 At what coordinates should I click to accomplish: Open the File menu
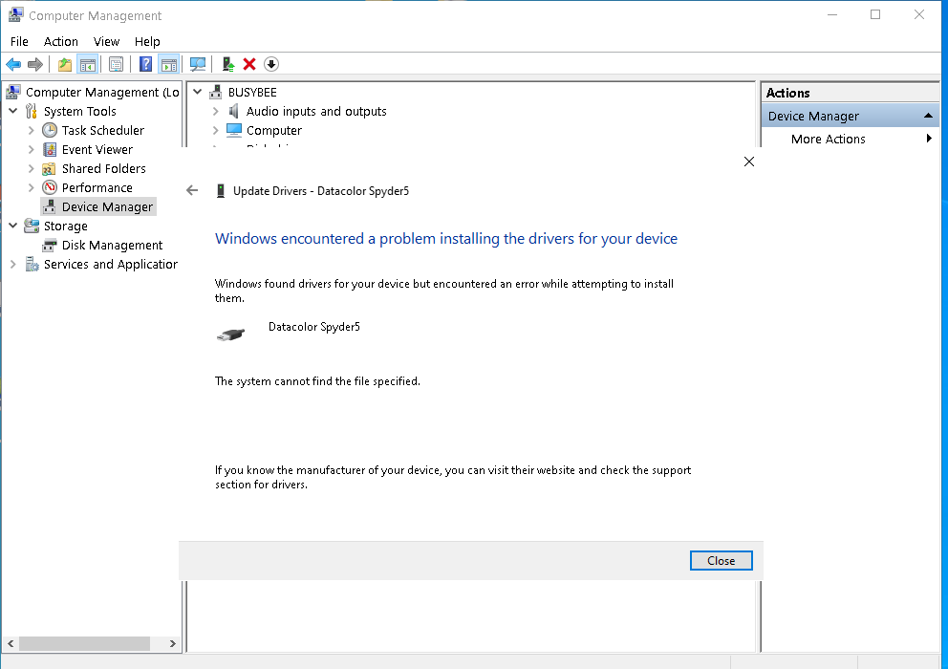[19, 41]
